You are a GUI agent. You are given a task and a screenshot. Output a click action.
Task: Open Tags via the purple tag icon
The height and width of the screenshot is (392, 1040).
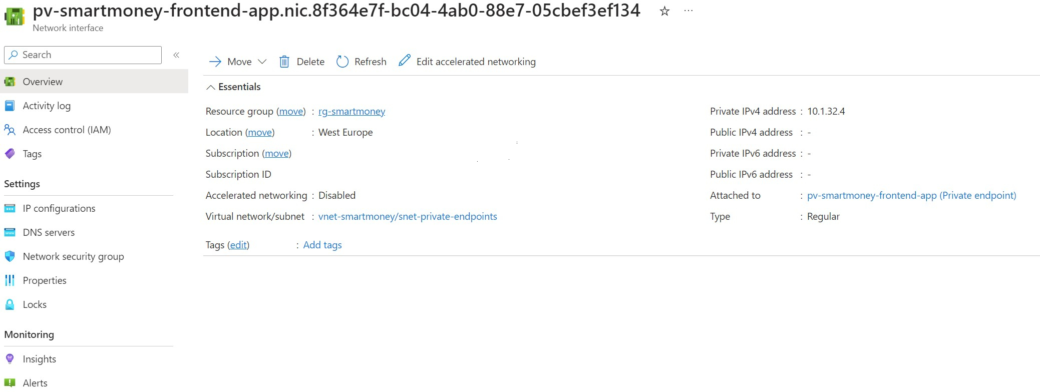(10, 154)
